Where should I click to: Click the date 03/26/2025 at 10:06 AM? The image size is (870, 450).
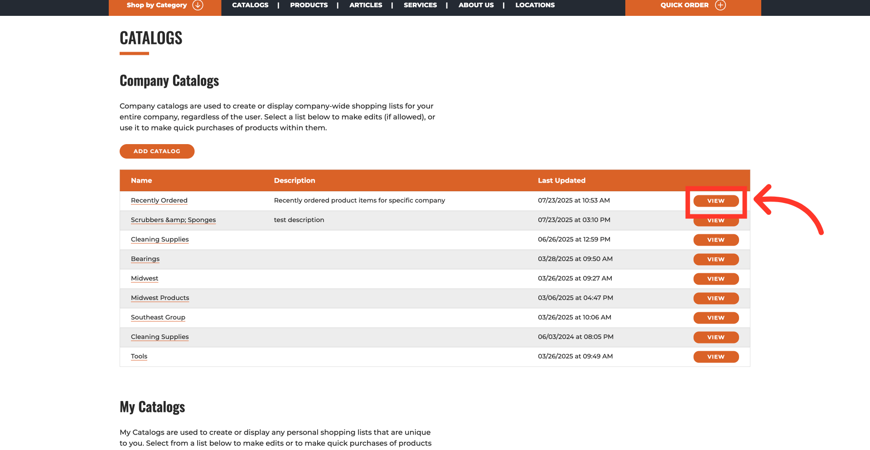pos(575,317)
